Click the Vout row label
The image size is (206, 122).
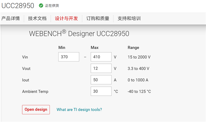click(26, 69)
